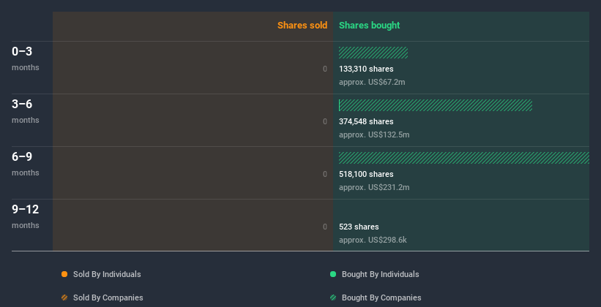Click the 0–3 months bought bar
Viewport: 601px width, 307px height.
click(373, 53)
